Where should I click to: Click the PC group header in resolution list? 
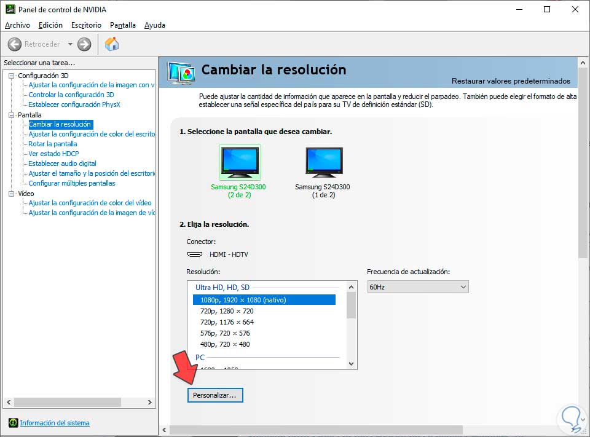click(200, 358)
